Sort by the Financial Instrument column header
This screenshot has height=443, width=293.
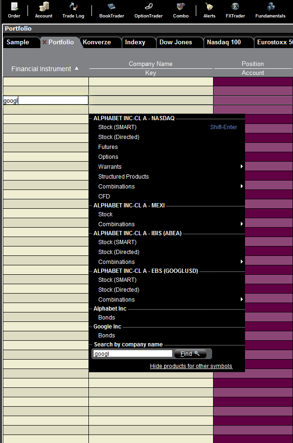(41, 69)
